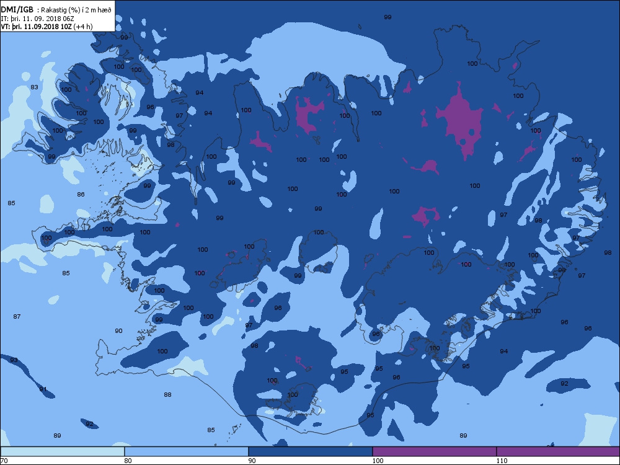The height and width of the screenshot is (465, 620).
Task: Click the legend scale label '70'
Action: pos(4,461)
